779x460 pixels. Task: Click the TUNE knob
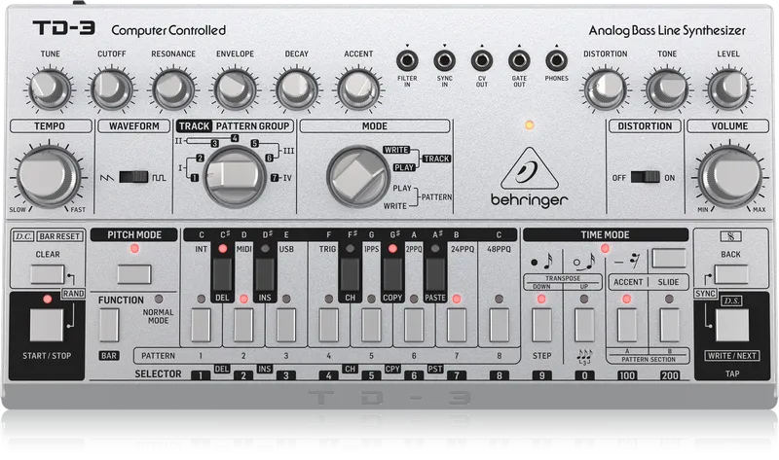(50, 89)
